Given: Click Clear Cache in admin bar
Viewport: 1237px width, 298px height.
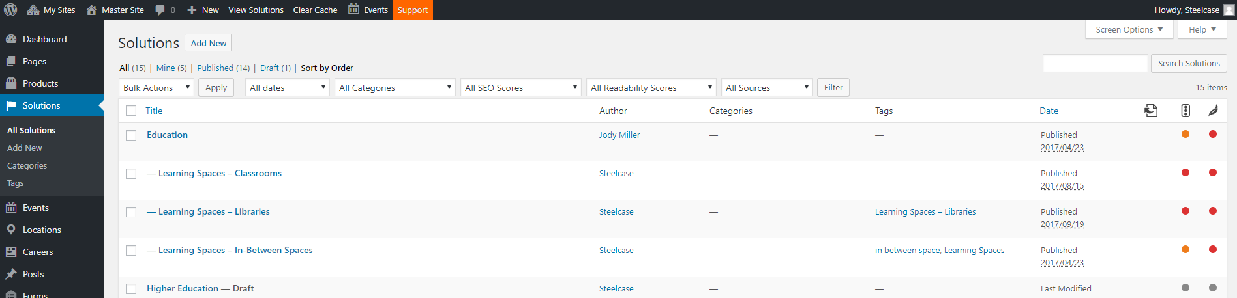Looking at the screenshot, I should (315, 10).
